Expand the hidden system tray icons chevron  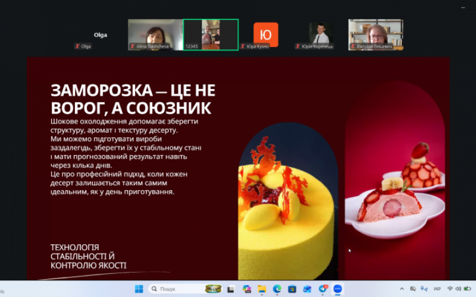point(402,289)
